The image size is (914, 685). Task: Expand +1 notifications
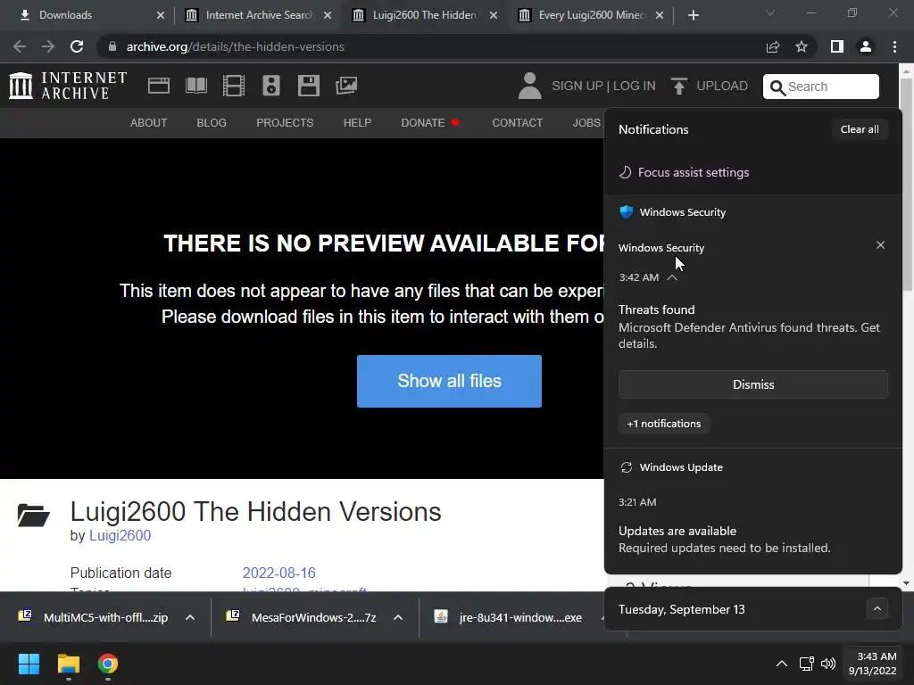664,424
